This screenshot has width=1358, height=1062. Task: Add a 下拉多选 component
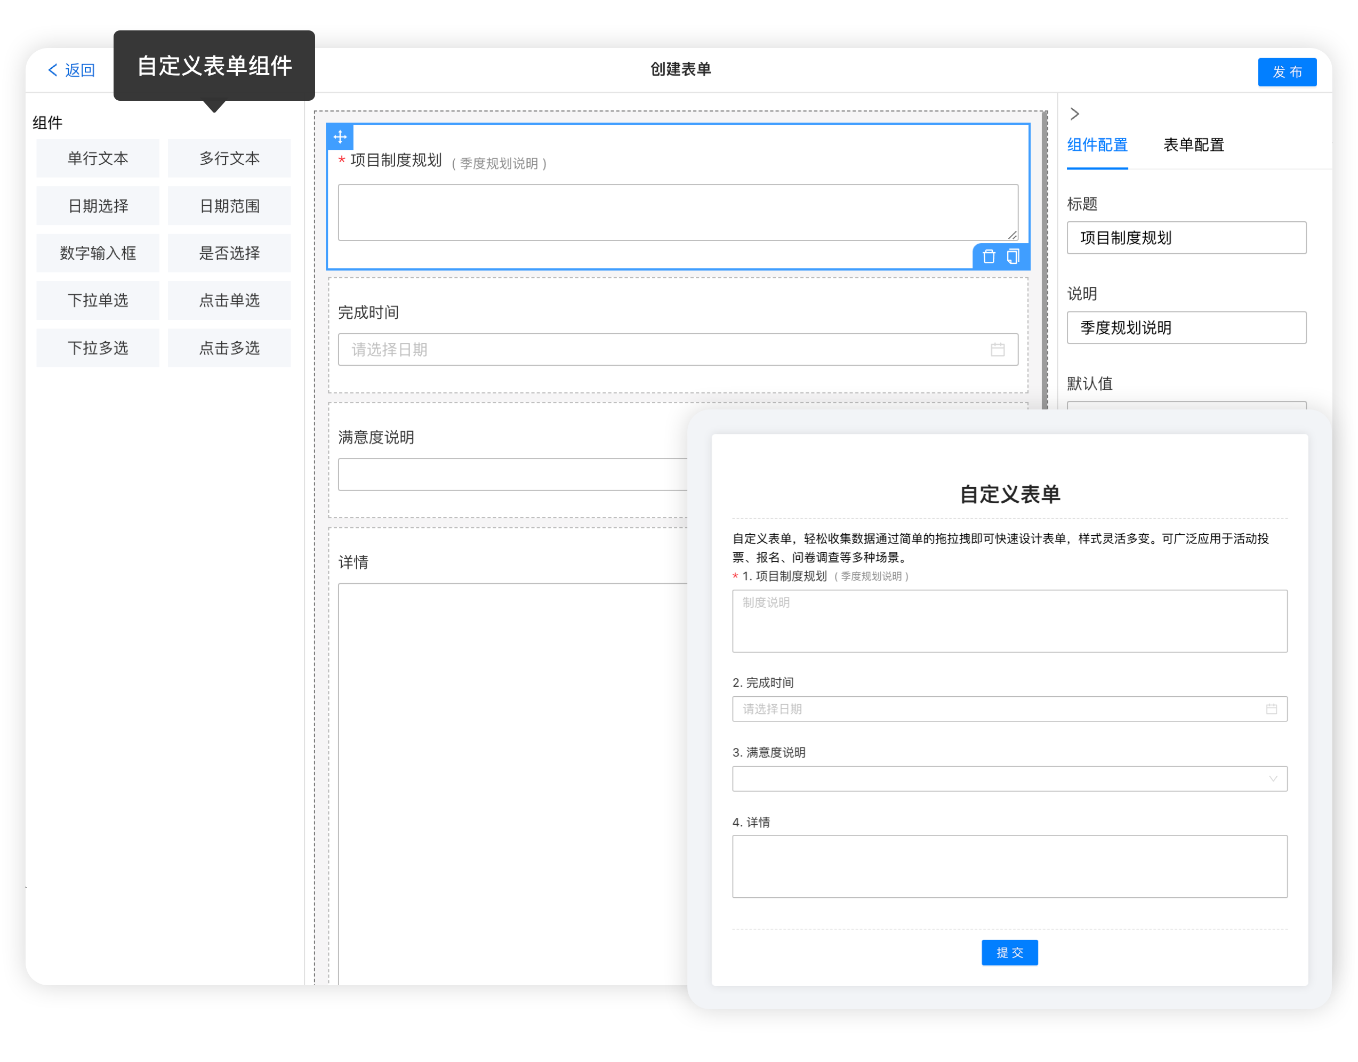[98, 348]
